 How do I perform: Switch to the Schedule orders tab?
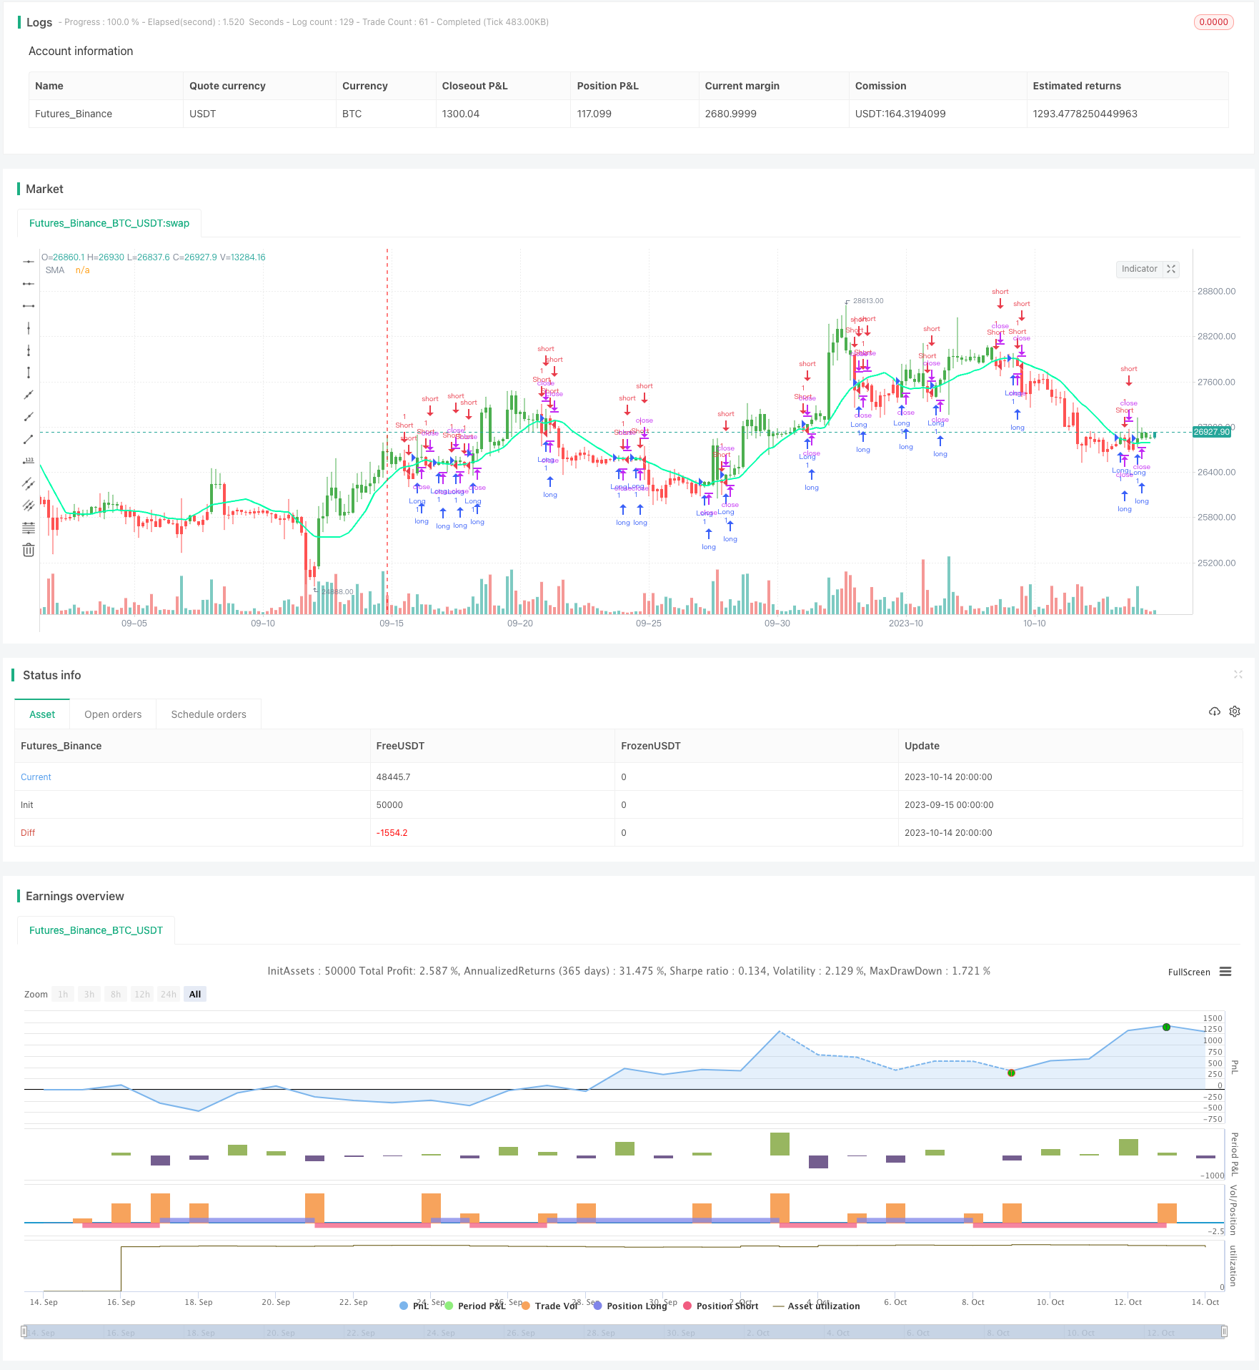click(209, 714)
